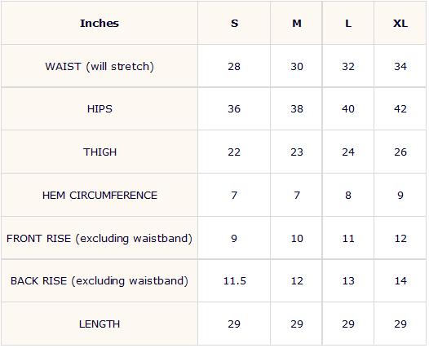Click front rise value 12 for XL

pos(400,238)
